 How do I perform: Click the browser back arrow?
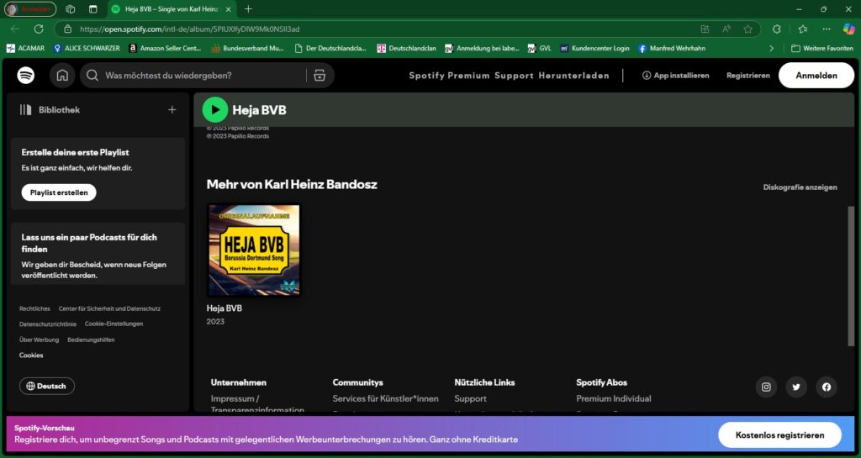[x=15, y=29]
